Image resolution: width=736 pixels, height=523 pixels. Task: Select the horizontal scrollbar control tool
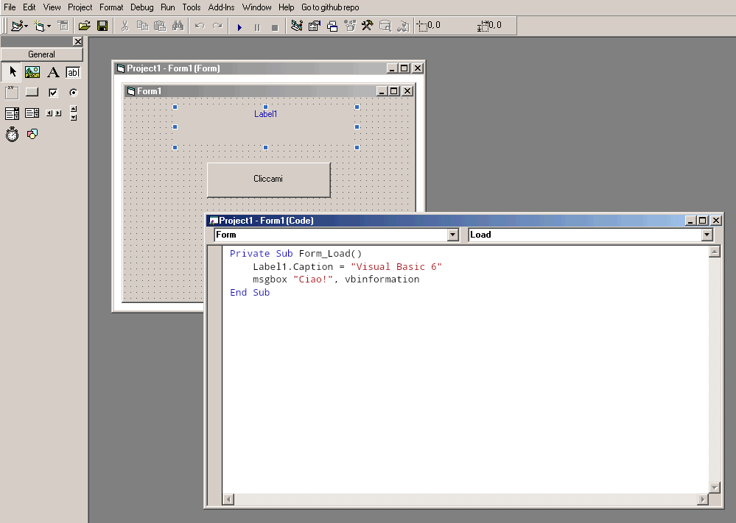pos(53,113)
